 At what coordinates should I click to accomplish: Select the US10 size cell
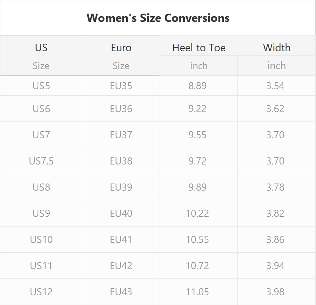click(x=41, y=239)
